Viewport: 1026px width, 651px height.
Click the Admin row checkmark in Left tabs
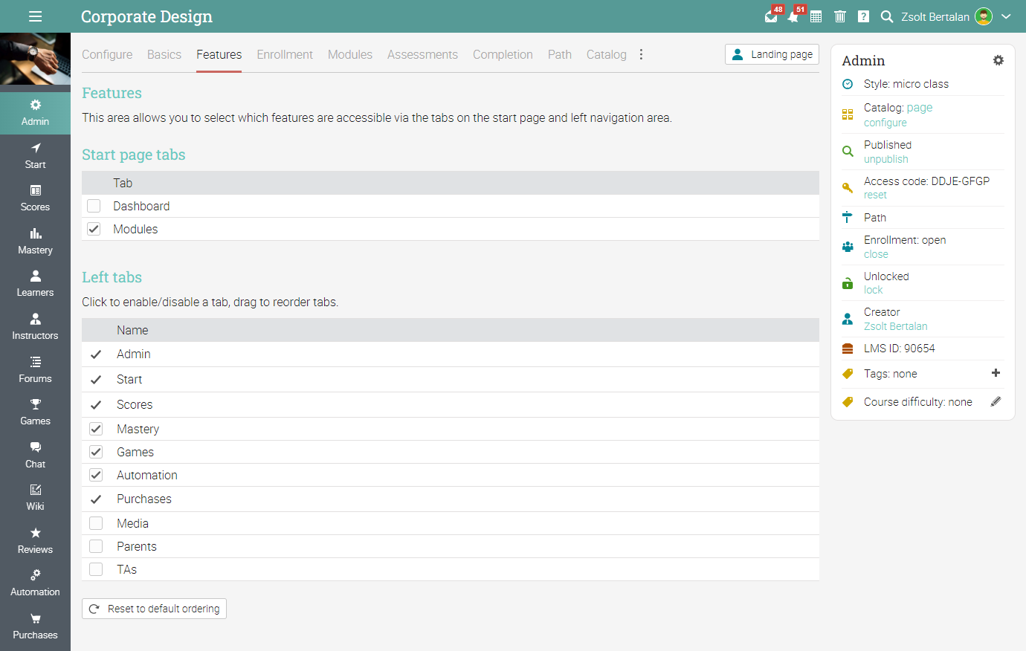pos(96,354)
